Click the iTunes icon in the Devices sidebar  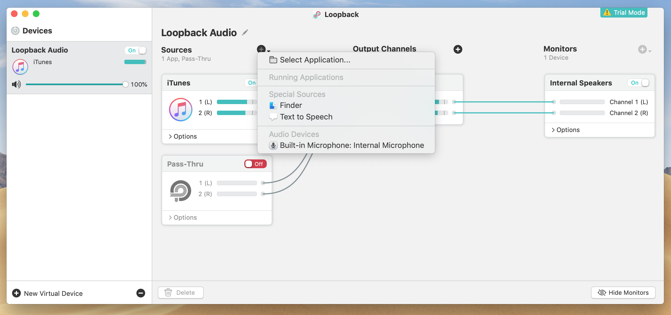tap(20, 67)
